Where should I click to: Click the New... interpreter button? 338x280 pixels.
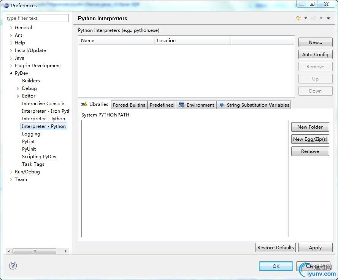315,42
